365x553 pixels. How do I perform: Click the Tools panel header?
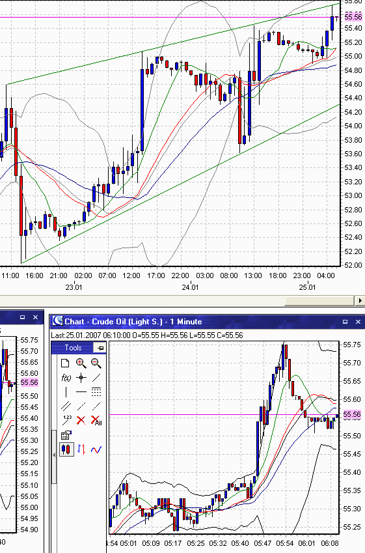(x=73, y=348)
